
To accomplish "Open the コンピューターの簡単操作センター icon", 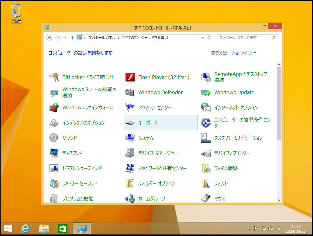I will coord(206,123).
